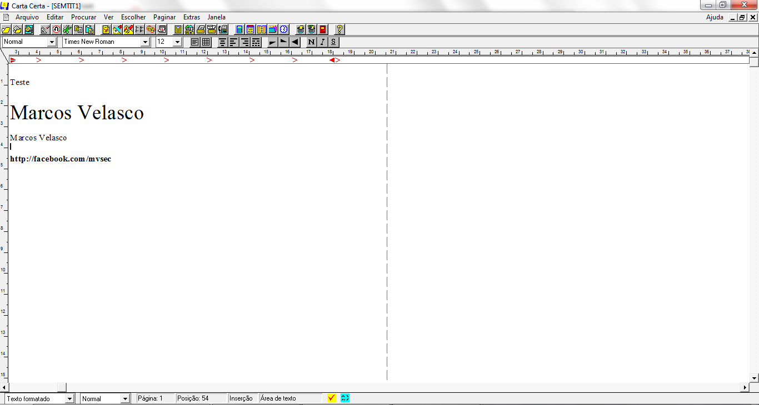The width and height of the screenshot is (759, 405).
Task: Open the Extras menu
Action: 192,17
